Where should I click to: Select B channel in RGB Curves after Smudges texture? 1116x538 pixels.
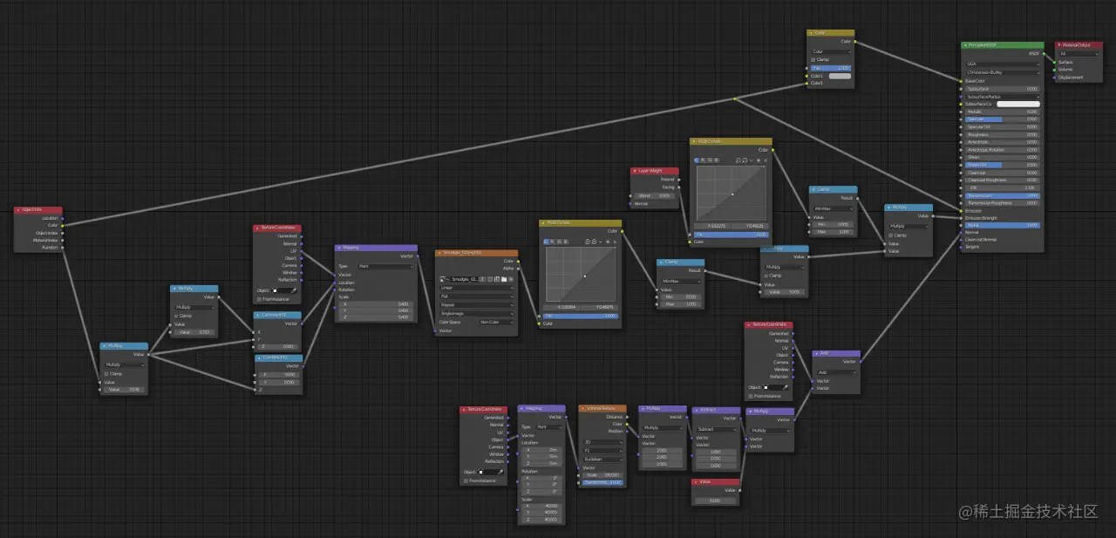click(566, 242)
